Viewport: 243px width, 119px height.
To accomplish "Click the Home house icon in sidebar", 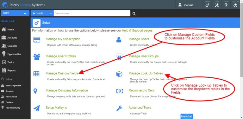I will (x=4, y=30).
